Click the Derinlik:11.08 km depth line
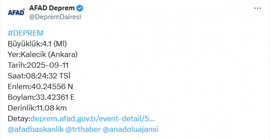270x139 pixels. coord(37,108)
